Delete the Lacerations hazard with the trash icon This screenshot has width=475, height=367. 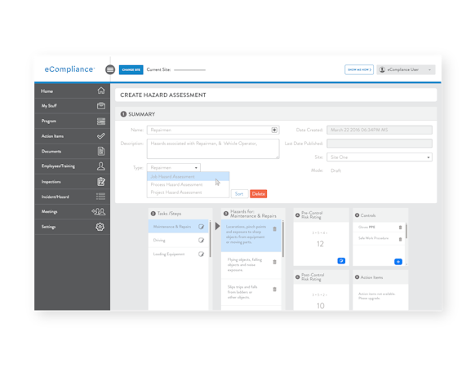(x=274, y=229)
